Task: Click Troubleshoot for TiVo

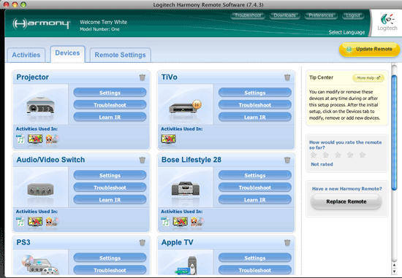Action: (255, 105)
